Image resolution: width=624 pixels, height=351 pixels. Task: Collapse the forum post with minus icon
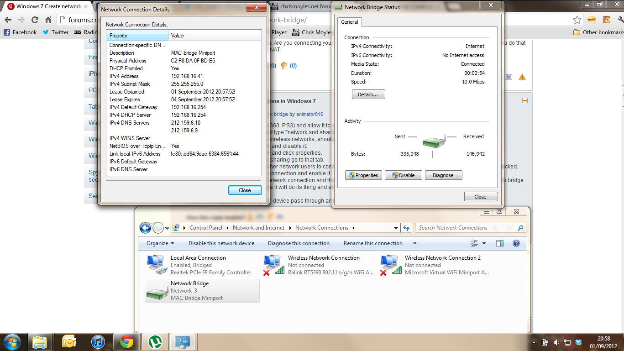point(525,100)
